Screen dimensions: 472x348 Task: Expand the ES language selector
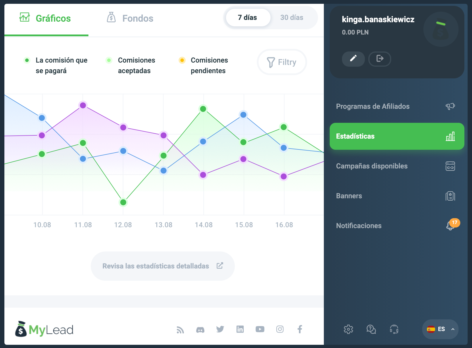440,329
